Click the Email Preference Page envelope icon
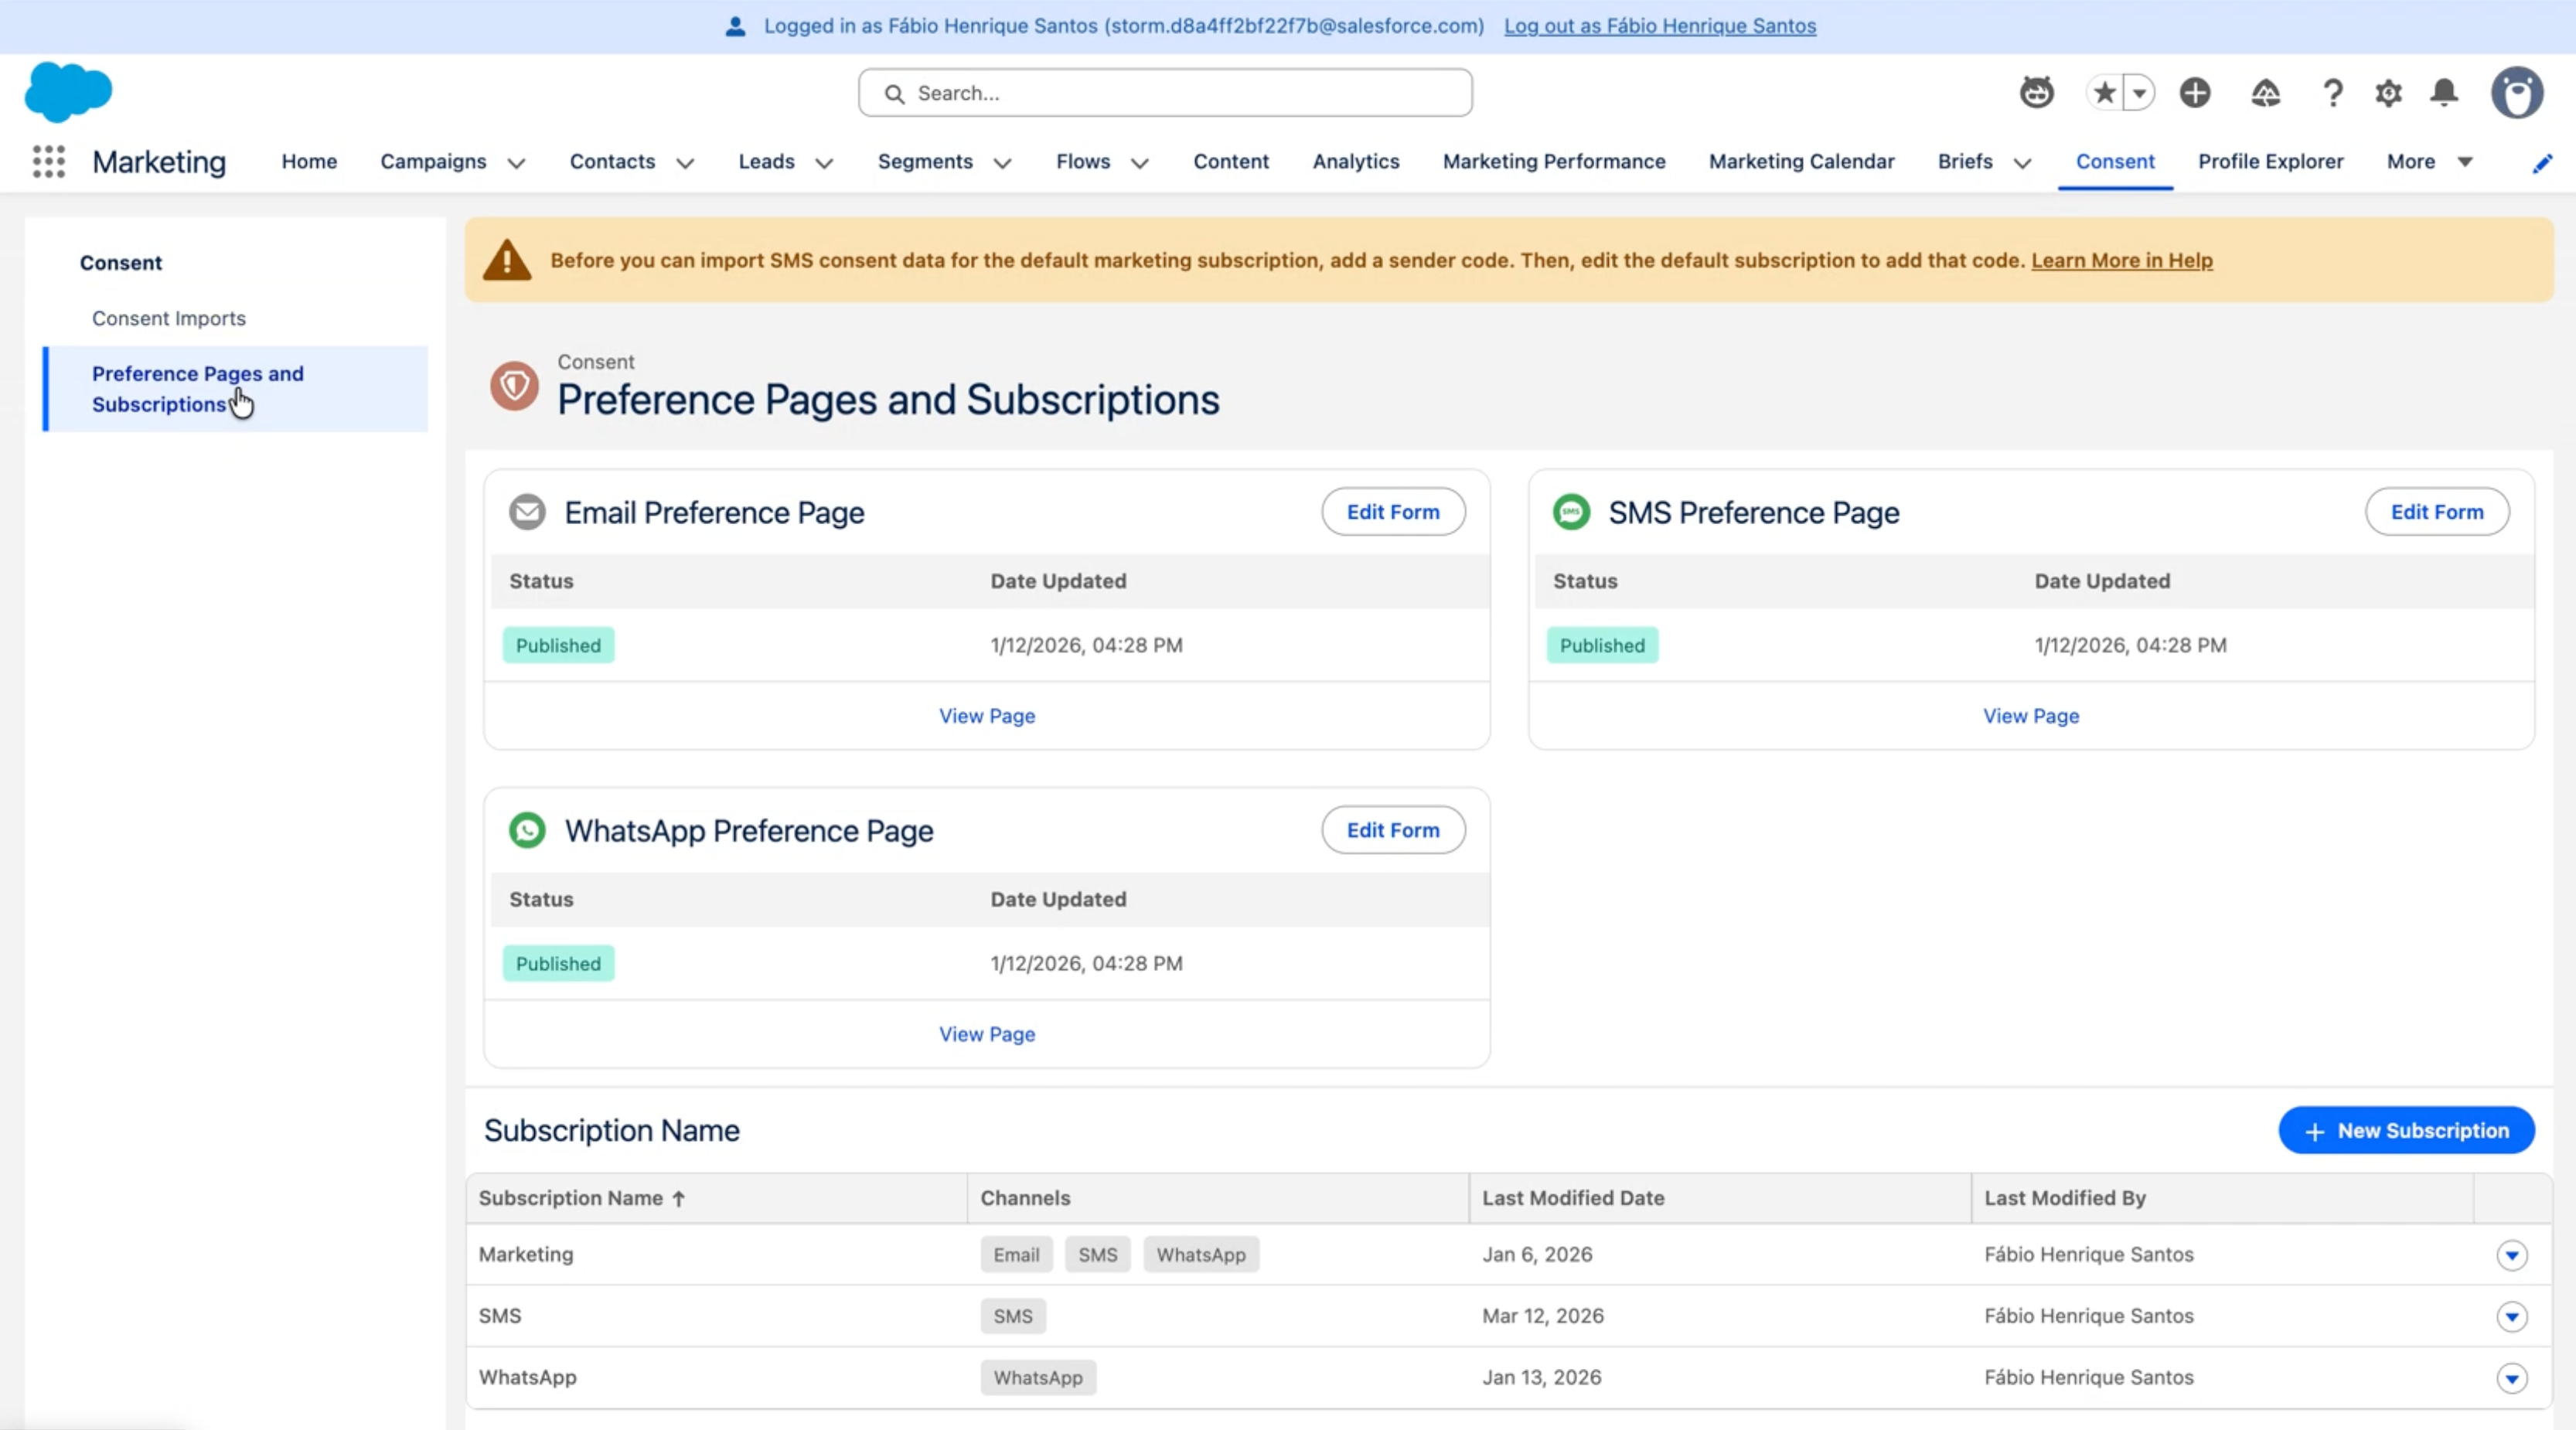The image size is (2576, 1430). [527, 512]
